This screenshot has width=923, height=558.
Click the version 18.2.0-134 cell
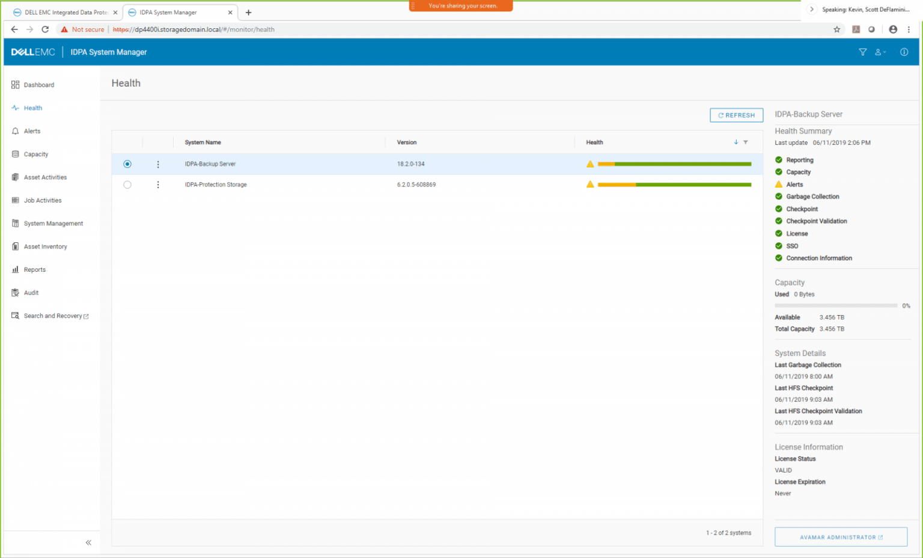click(x=410, y=164)
